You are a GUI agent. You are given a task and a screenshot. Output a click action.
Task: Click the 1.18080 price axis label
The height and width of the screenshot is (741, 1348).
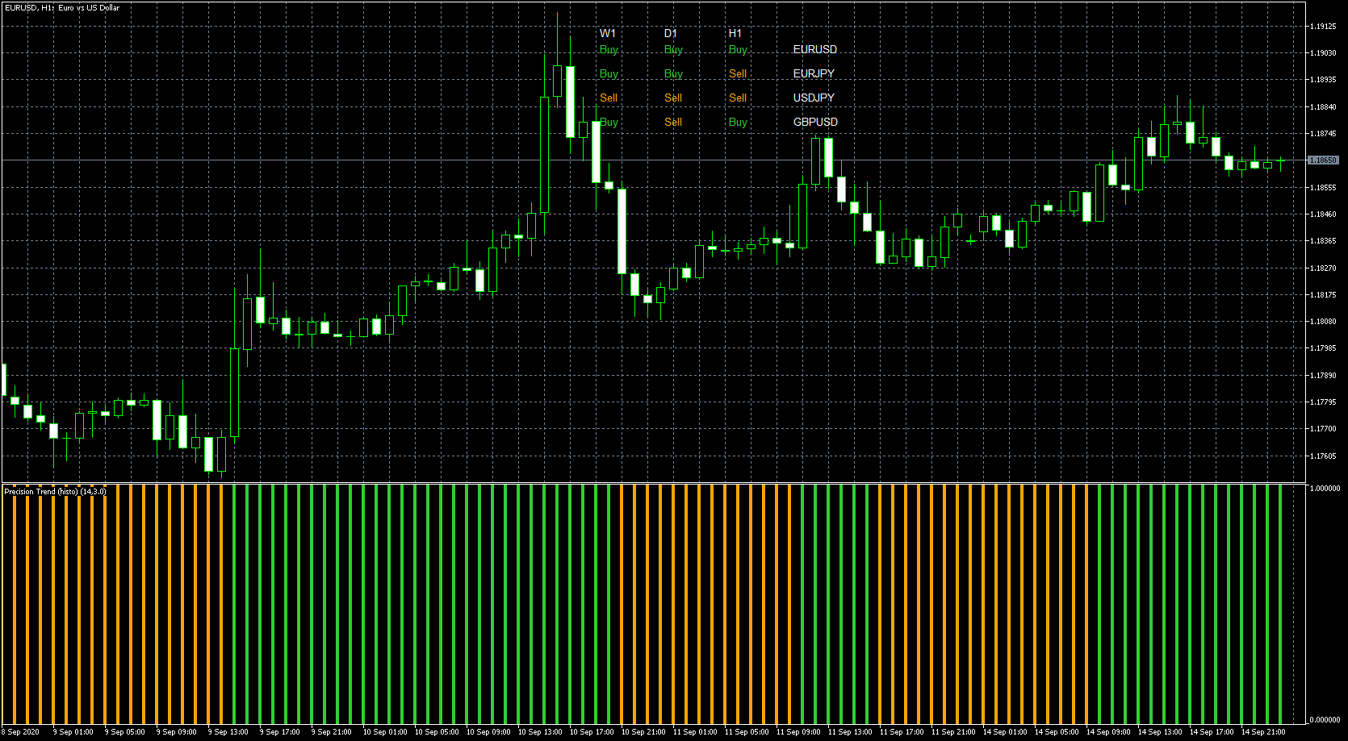pos(1323,322)
